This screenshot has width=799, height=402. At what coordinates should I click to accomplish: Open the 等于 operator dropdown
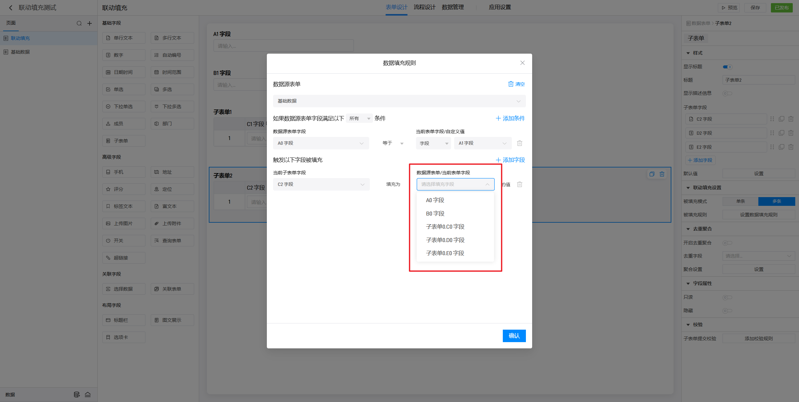[393, 143]
